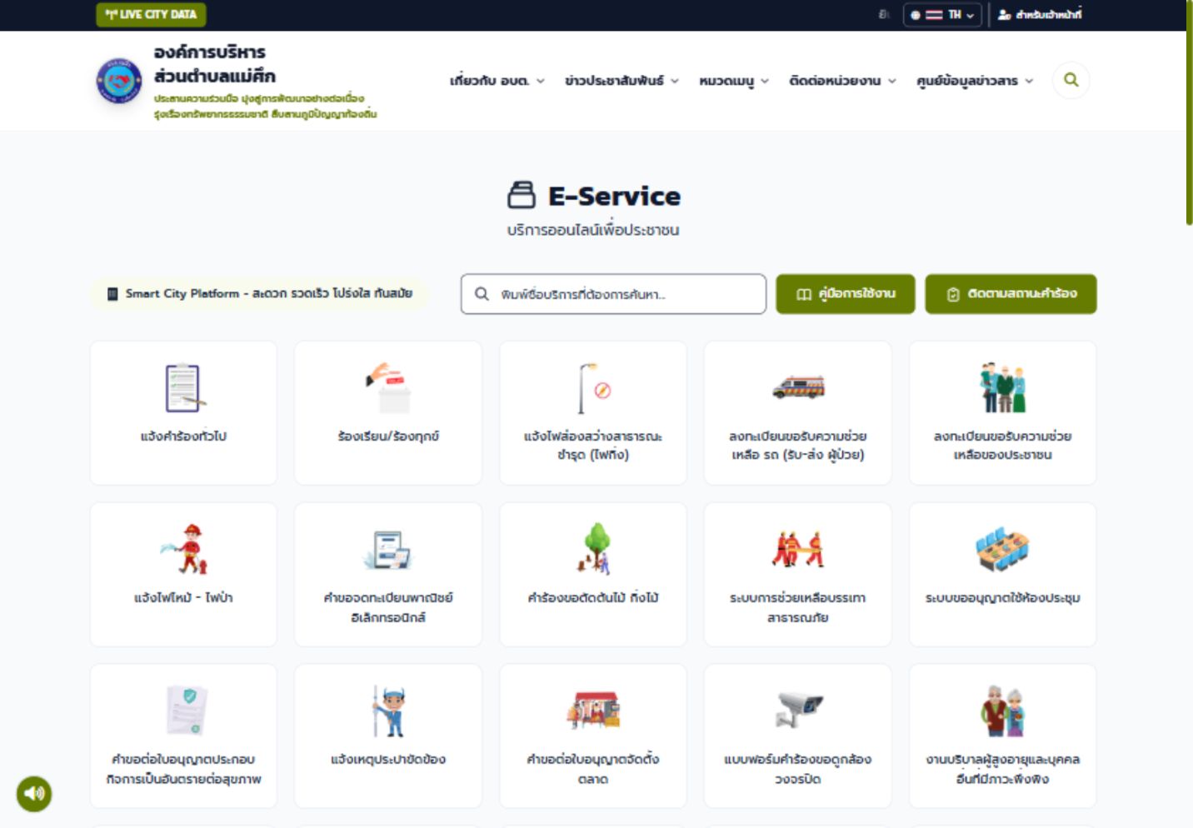This screenshot has width=1193, height=828.
Task: Click the disaster relief rescuers icon
Action: [x=798, y=550]
